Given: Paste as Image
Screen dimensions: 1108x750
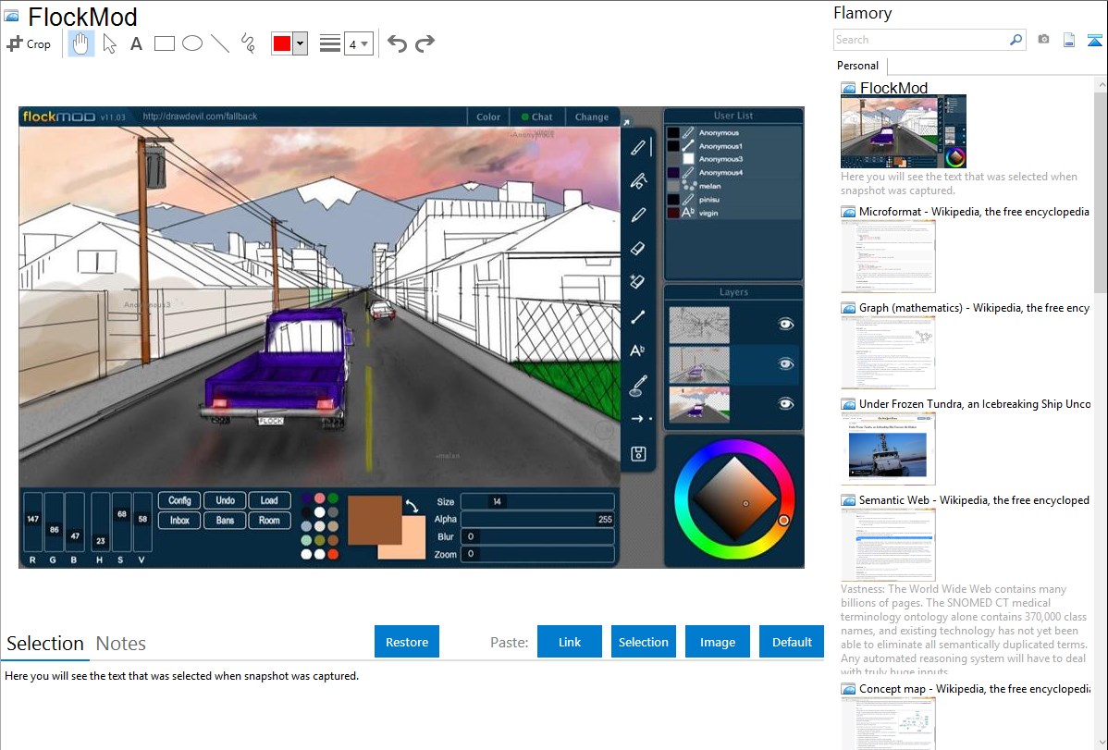Looking at the screenshot, I should click(717, 642).
